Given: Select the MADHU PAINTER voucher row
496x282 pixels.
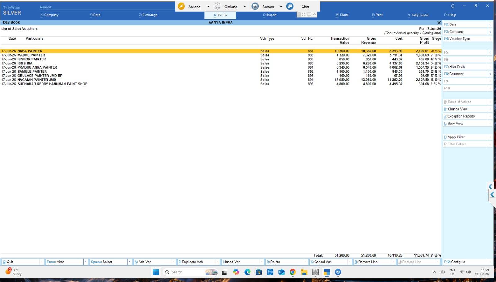Looking at the screenshot, I should pos(221,55).
